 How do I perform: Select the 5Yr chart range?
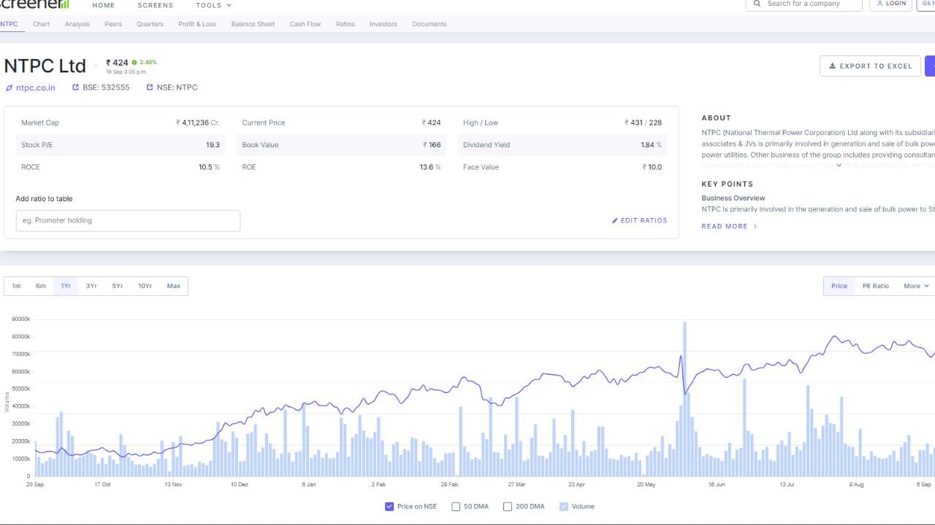pyautogui.click(x=118, y=286)
